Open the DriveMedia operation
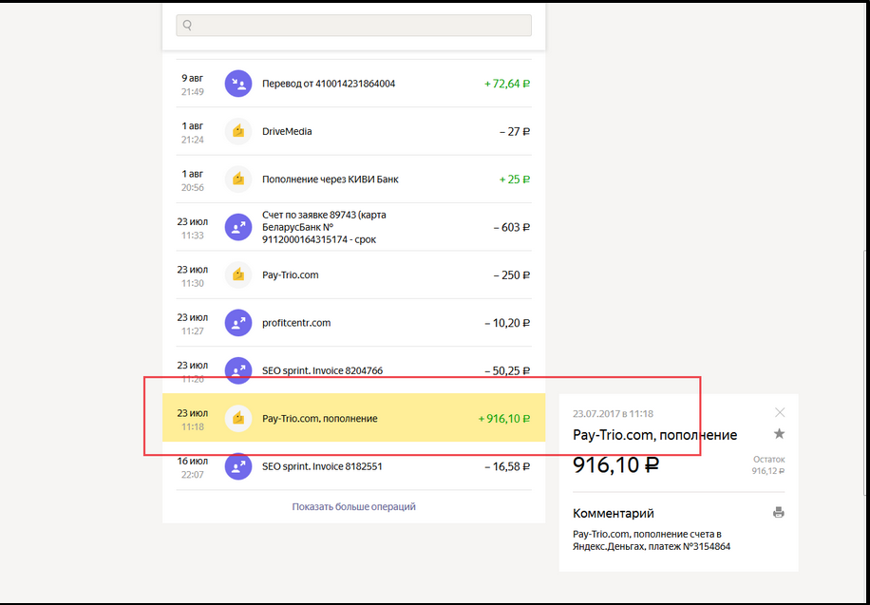The width and height of the screenshot is (870, 605). click(353, 132)
